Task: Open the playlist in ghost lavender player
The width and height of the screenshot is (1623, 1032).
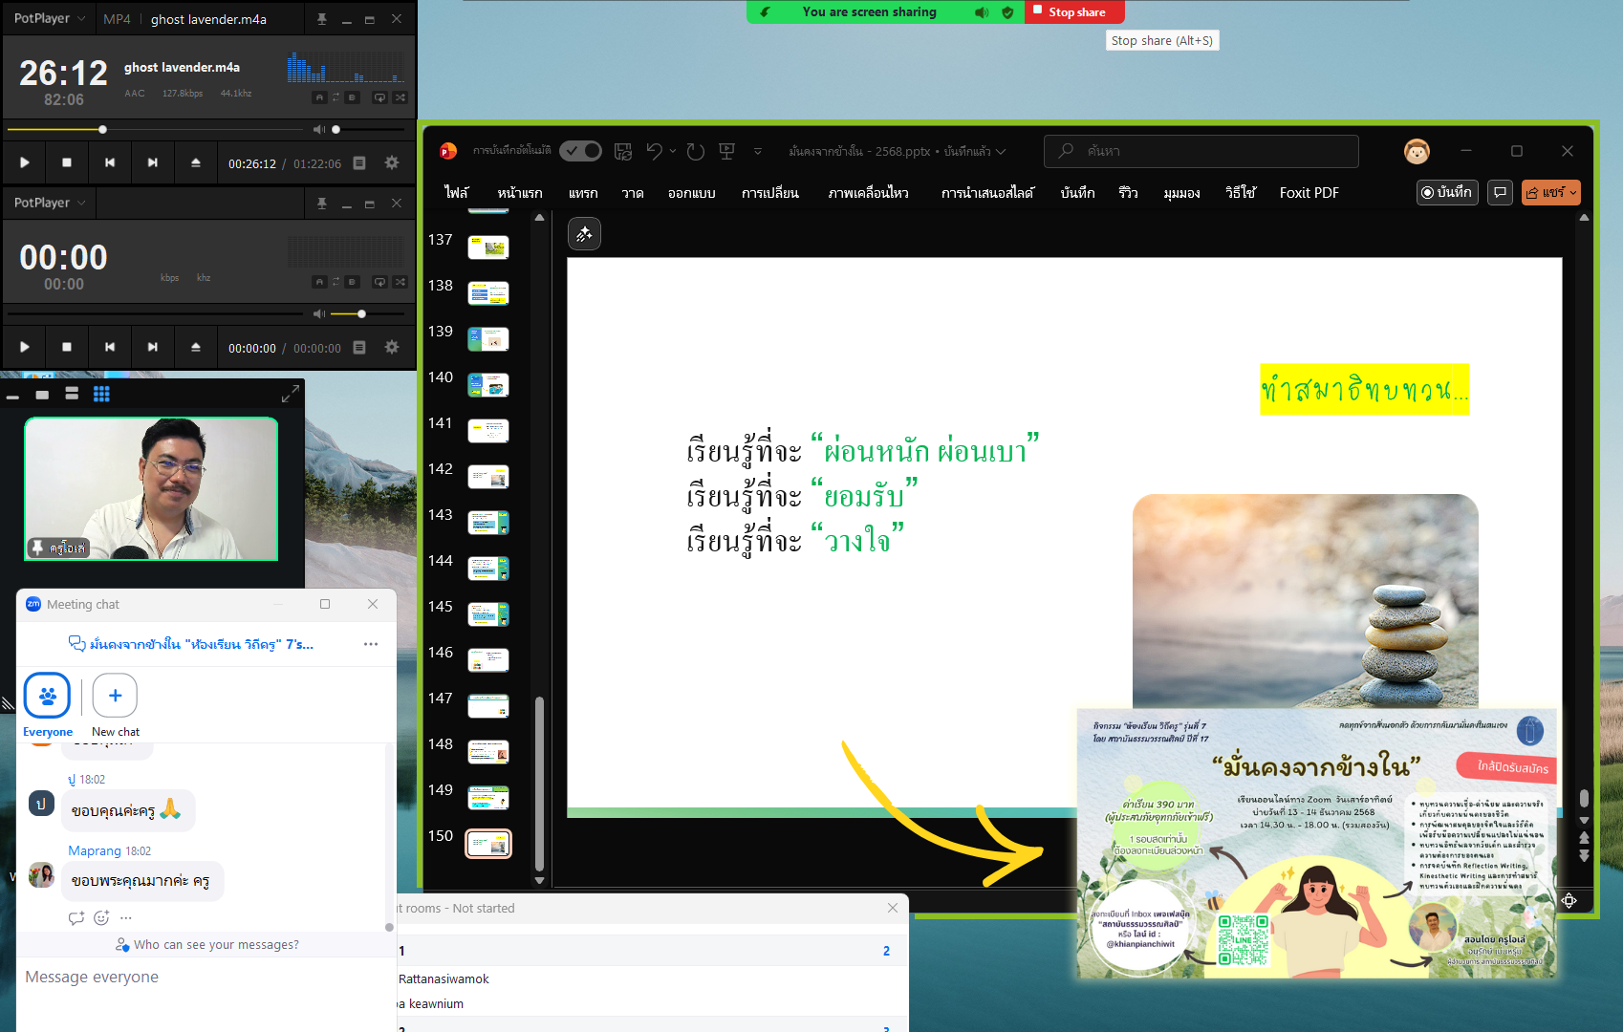Action: (359, 163)
